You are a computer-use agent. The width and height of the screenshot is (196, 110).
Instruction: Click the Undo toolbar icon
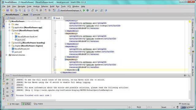(16, 10)
